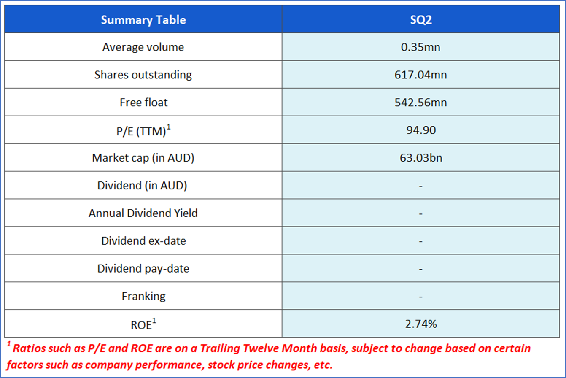Viewport: 566px width, 378px height.
Task: Select the 0.35mn value cell
Action: [420, 47]
